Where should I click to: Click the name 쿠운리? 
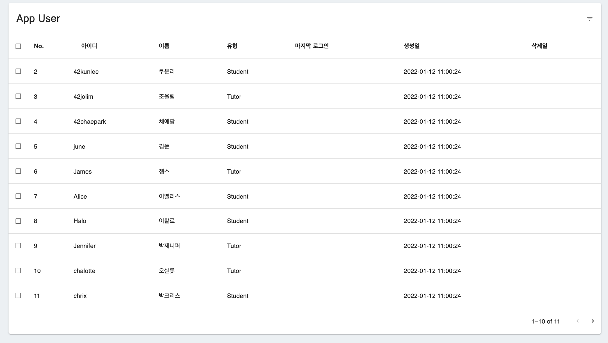167,71
